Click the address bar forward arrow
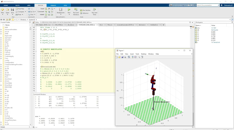This screenshot has width=234, height=130. pos(4,19)
